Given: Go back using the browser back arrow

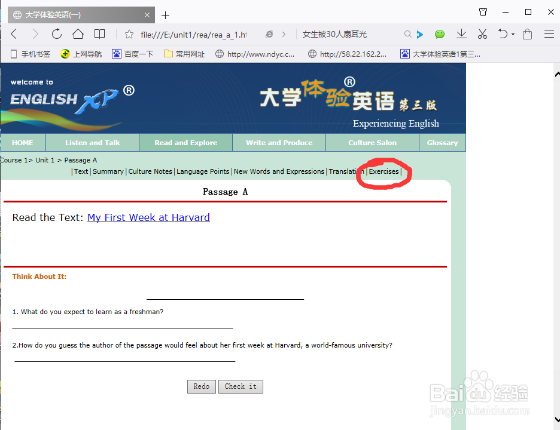Looking at the screenshot, I should (x=14, y=34).
